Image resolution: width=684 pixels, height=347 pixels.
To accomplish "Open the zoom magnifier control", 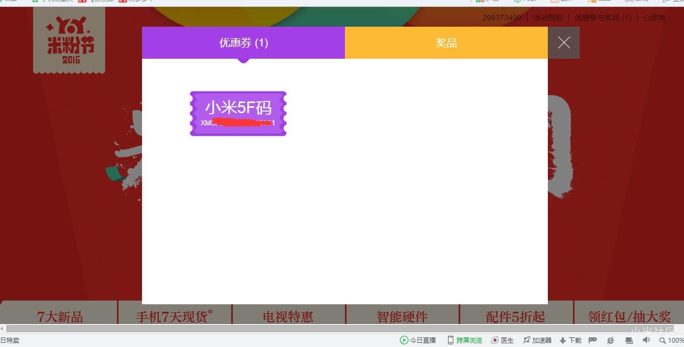I will (x=662, y=340).
